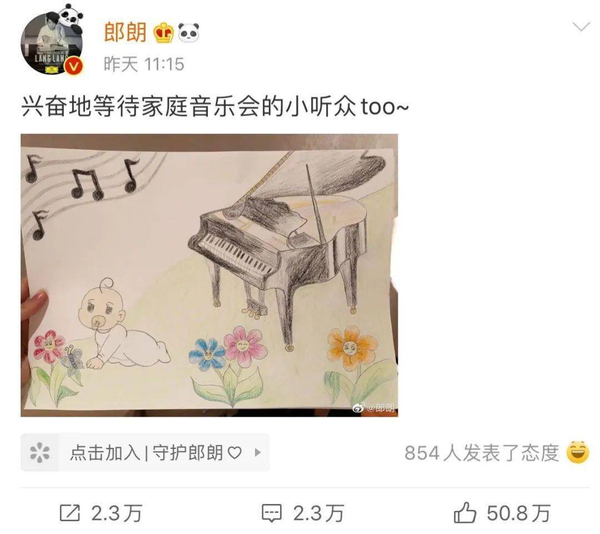The image size is (600, 534).
Task: Open the 2.3万 comments count
Action: [319, 513]
